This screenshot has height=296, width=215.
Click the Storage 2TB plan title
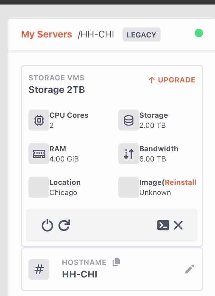pos(57,90)
